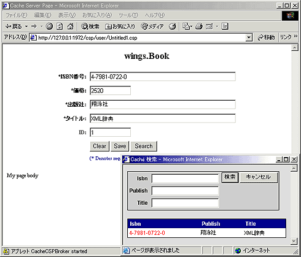Open the ツール(T) menu
This screenshot has width=301, height=257.
pyautogui.click(x=128, y=15)
